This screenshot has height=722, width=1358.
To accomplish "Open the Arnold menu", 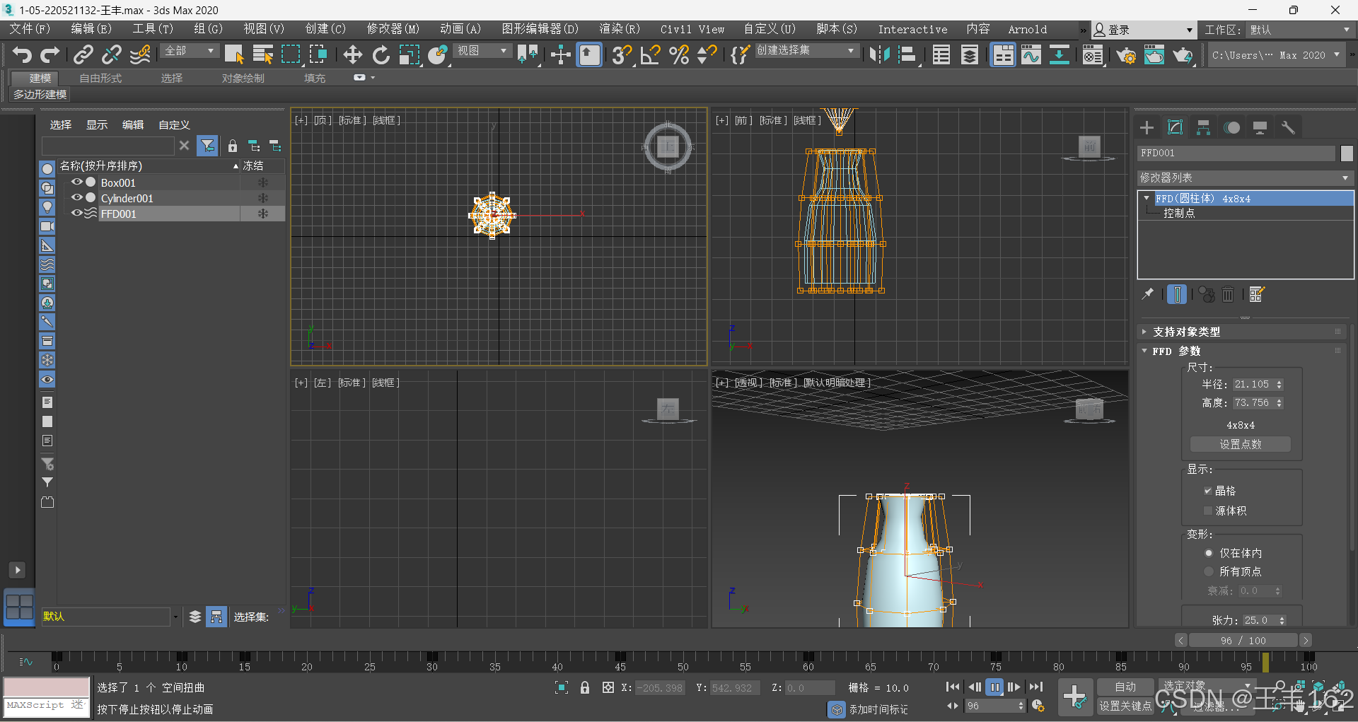I will click(x=1027, y=29).
